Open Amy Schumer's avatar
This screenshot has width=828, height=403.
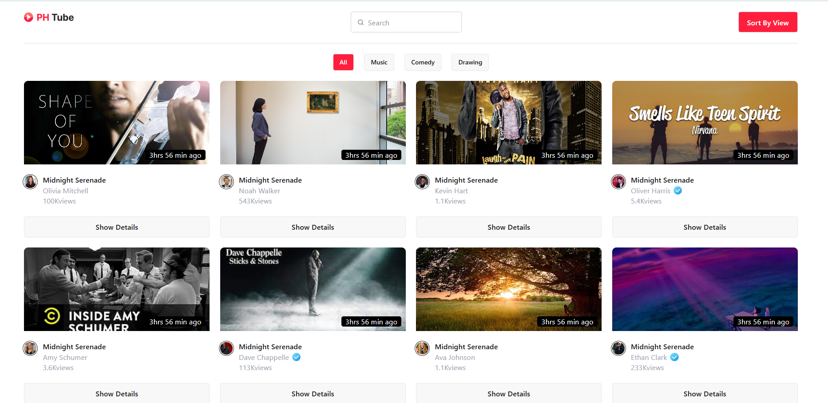click(x=30, y=348)
